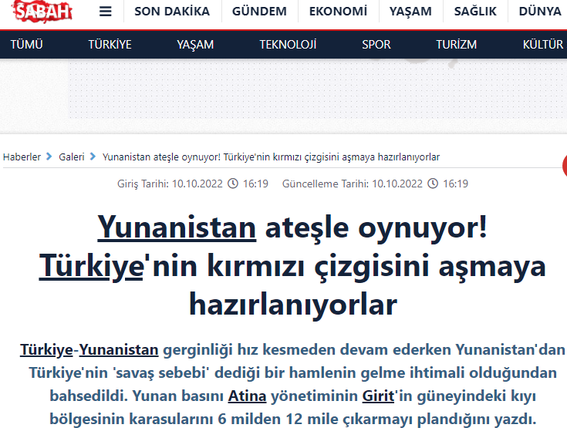Click the underlined Yunanistan in the headline
567x438 pixels.
point(177,228)
